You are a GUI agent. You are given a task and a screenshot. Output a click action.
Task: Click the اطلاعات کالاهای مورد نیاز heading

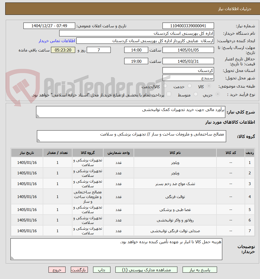tap(230, 122)
